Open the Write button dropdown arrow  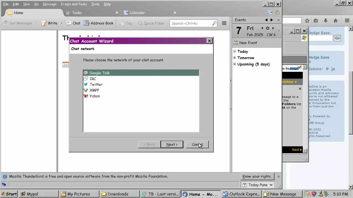pos(61,23)
